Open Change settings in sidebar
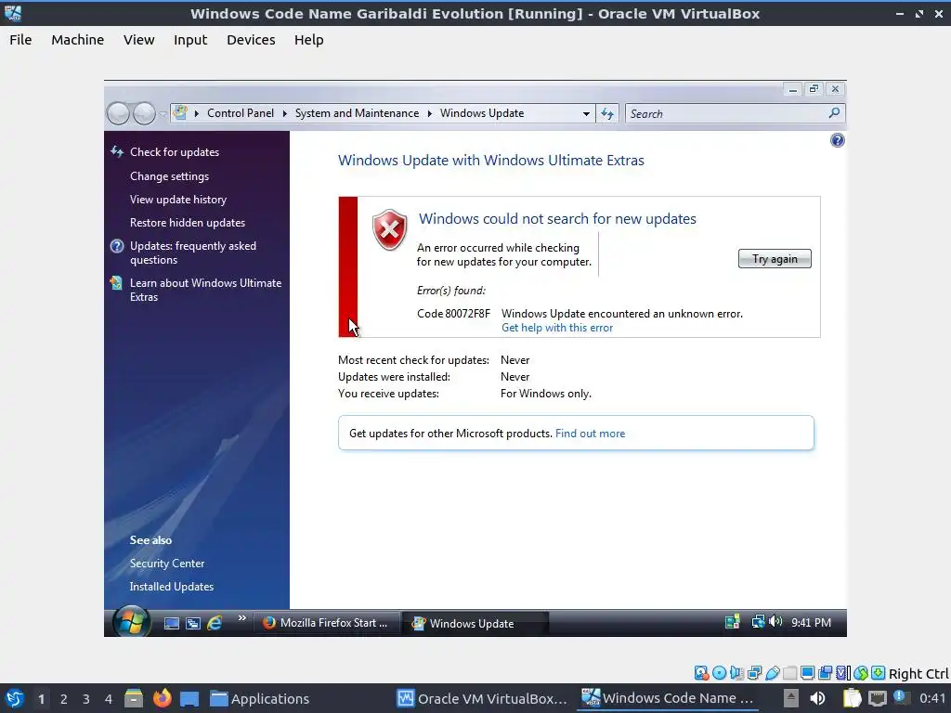The height and width of the screenshot is (713, 951). tap(169, 176)
